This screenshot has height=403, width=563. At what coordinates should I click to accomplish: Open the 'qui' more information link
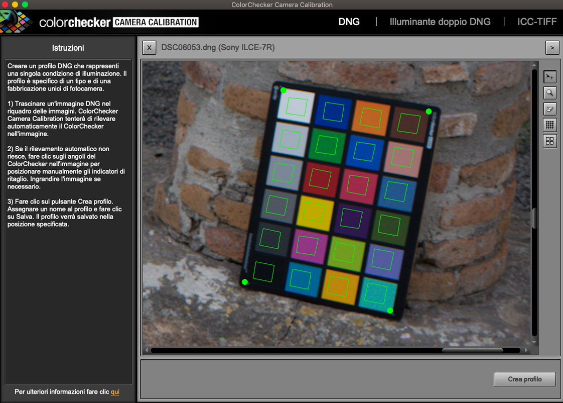[x=115, y=392]
